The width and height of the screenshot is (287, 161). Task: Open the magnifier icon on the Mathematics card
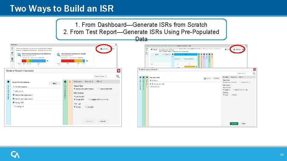tap(19, 55)
